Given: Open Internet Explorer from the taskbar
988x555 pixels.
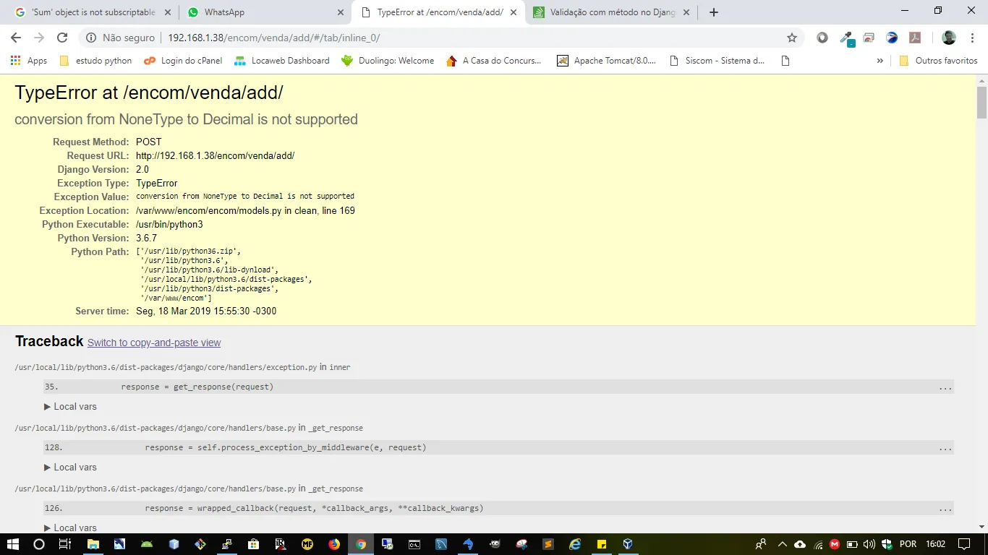Looking at the screenshot, I should tap(575, 544).
